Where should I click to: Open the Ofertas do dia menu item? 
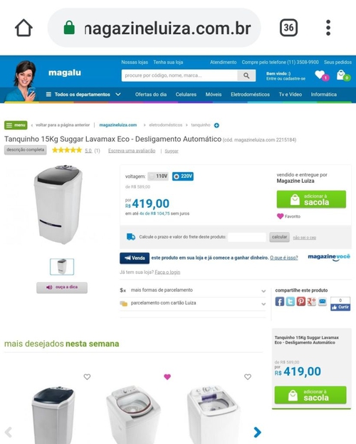pyautogui.click(x=151, y=95)
